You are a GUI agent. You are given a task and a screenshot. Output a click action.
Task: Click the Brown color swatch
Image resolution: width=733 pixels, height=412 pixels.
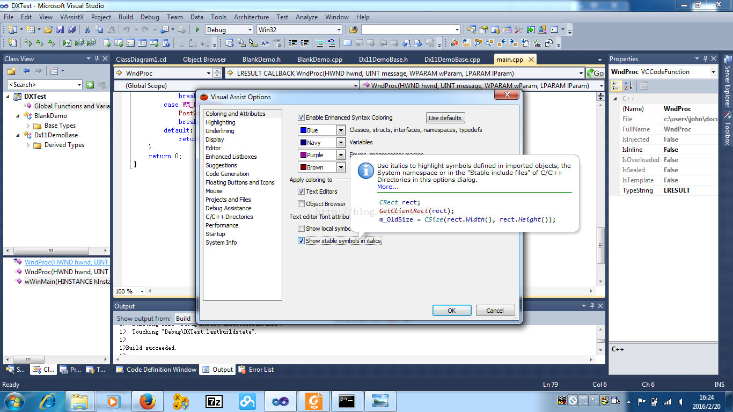(x=304, y=167)
